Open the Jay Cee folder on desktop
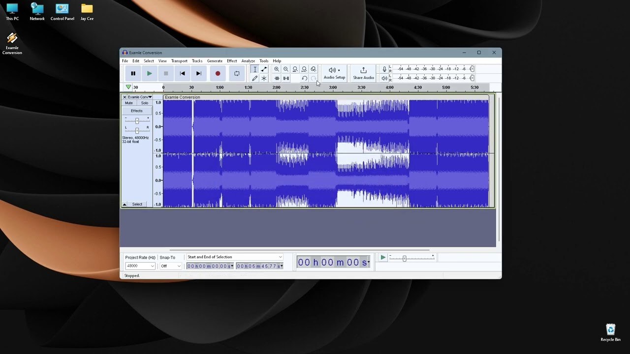Screen dimensions: 630x354 pyautogui.click(x=87, y=12)
